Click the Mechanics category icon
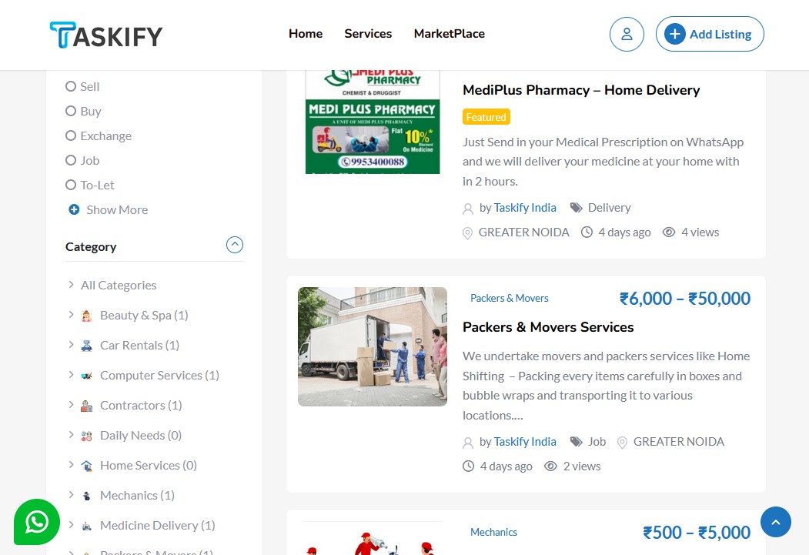 coord(87,496)
